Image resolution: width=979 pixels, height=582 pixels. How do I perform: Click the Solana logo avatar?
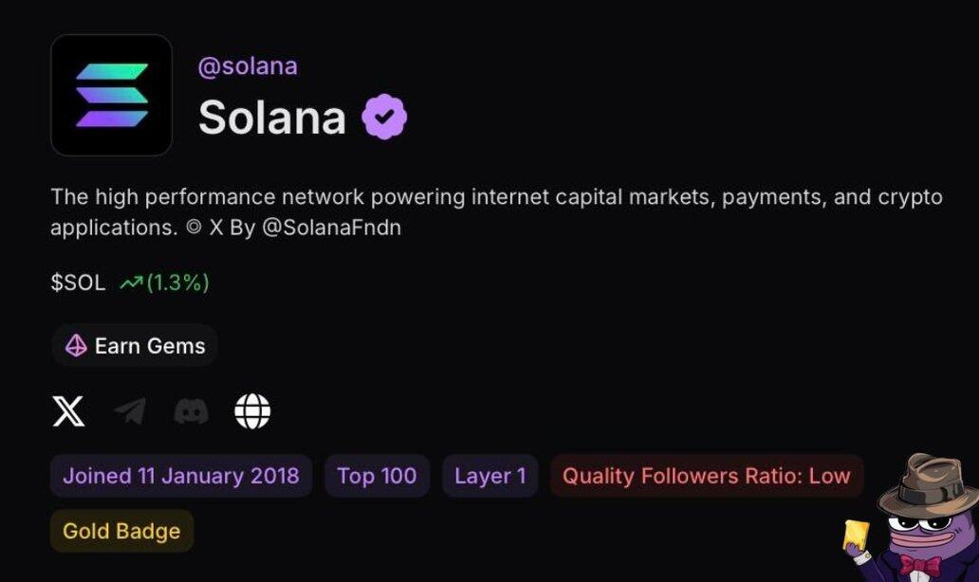point(111,95)
